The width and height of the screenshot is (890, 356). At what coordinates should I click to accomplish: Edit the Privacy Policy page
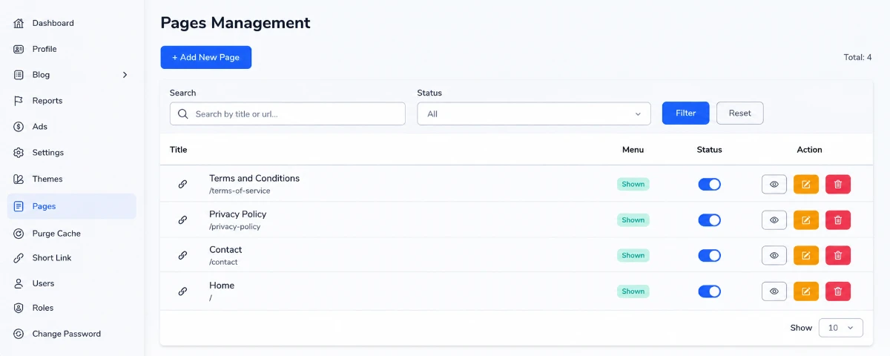(x=806, y=220)
